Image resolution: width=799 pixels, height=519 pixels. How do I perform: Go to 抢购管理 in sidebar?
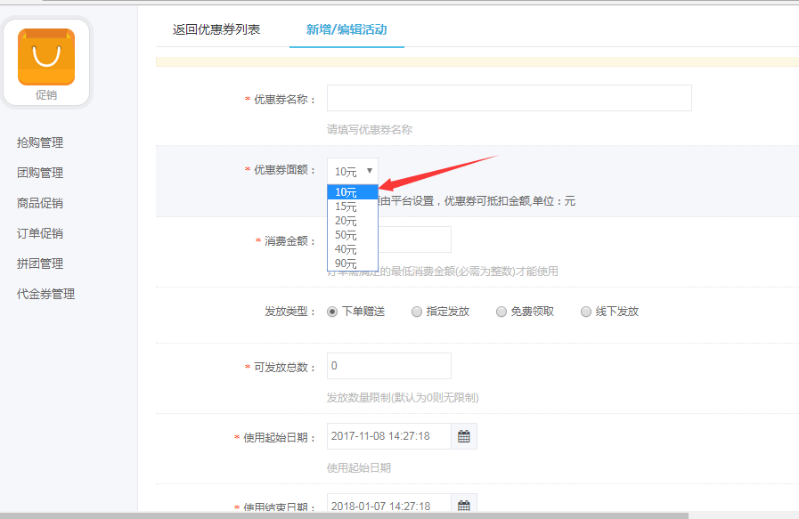(40, 142)
